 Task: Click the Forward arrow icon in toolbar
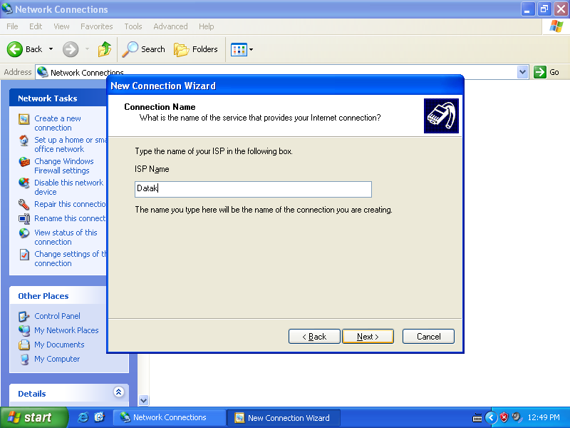(70, 49)
